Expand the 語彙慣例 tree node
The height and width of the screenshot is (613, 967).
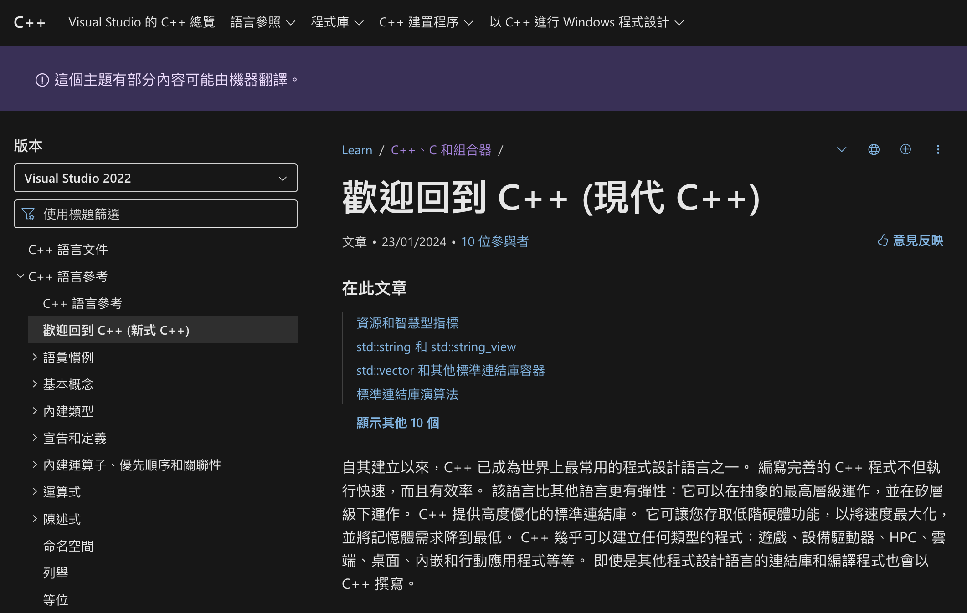point(35,358)
